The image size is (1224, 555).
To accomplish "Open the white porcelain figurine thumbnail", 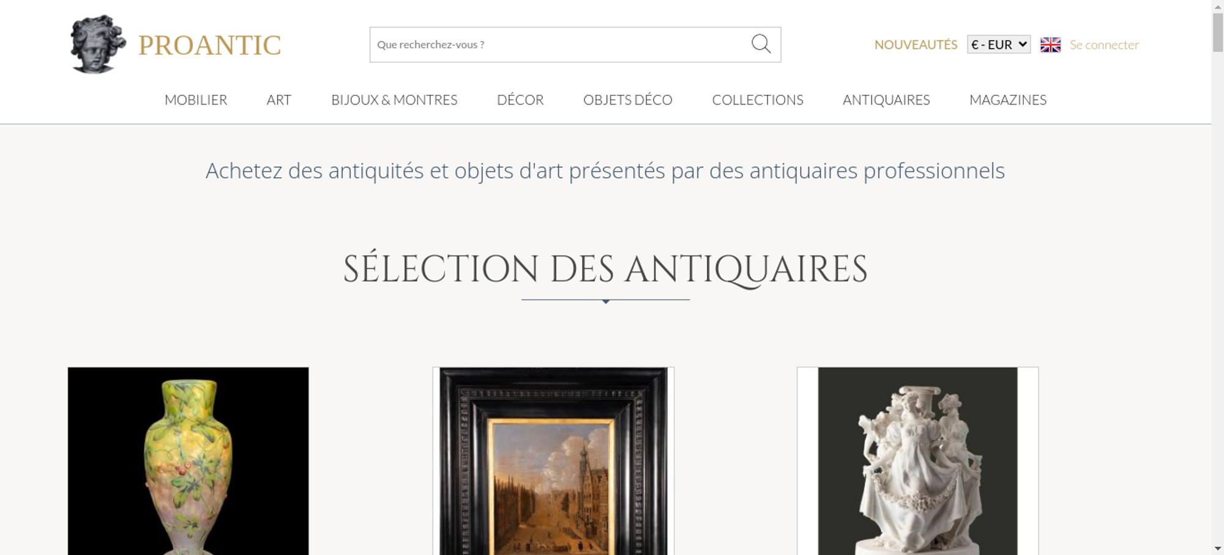I will (x=917, y=461).
